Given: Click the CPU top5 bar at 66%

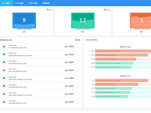Looking at the screenshot, I should (113, 67).
